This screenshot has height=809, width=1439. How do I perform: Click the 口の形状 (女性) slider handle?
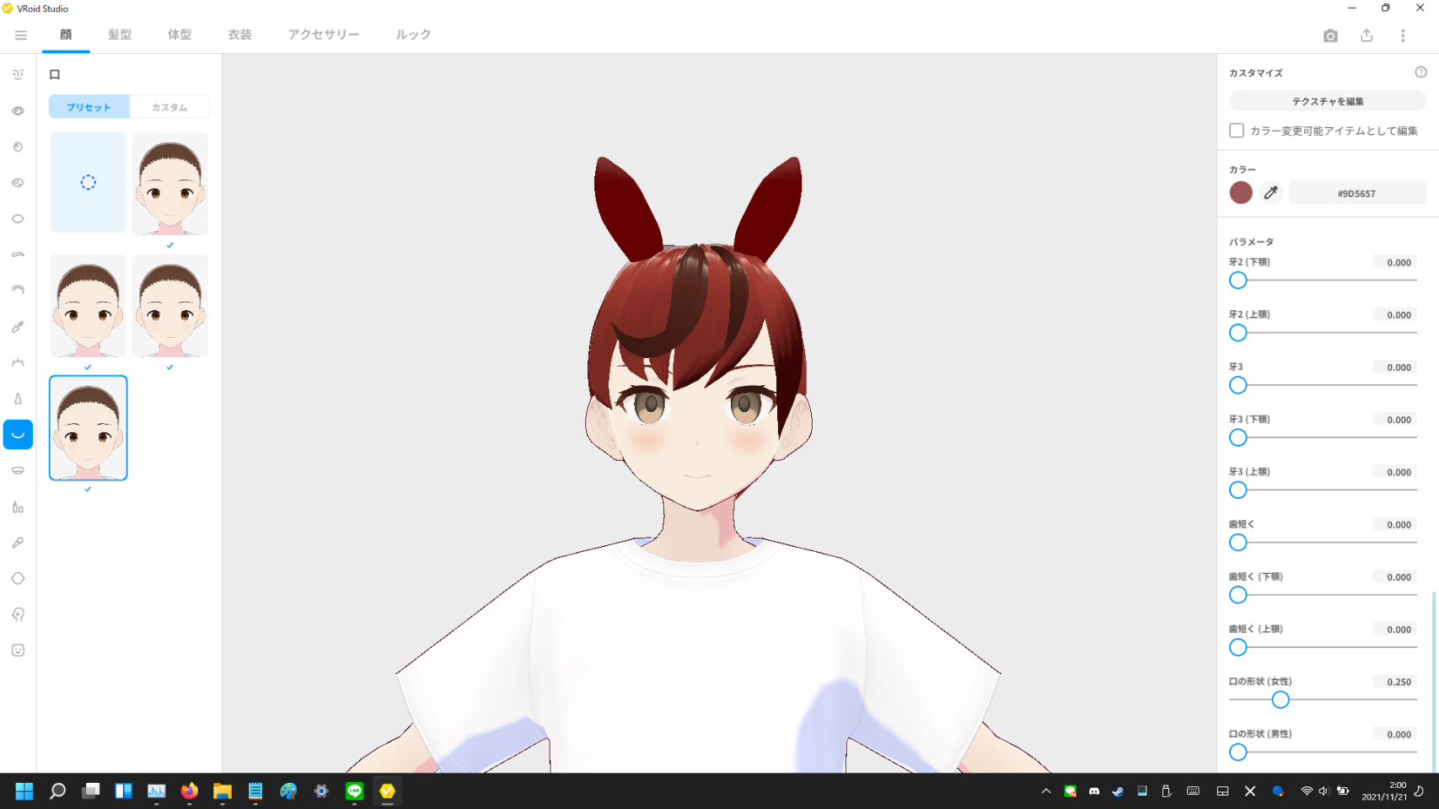(1281, 699)
